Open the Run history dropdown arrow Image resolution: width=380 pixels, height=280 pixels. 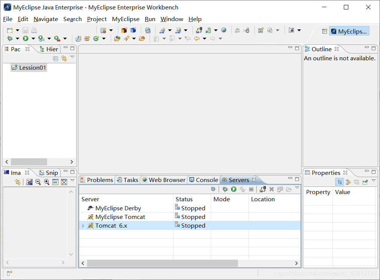pyautogui.click(x=33, y=38)
